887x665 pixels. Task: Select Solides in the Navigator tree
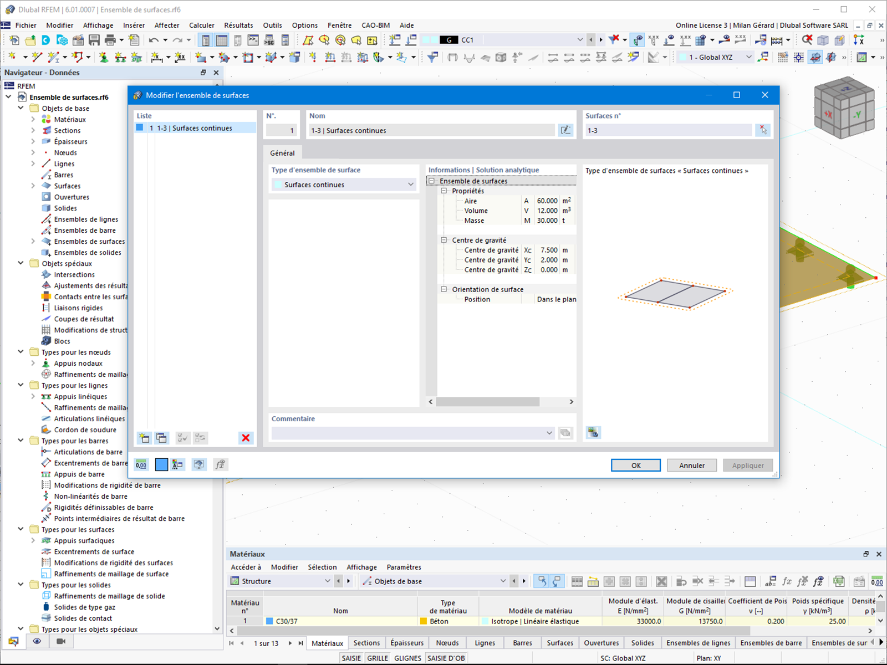[65, 208]
